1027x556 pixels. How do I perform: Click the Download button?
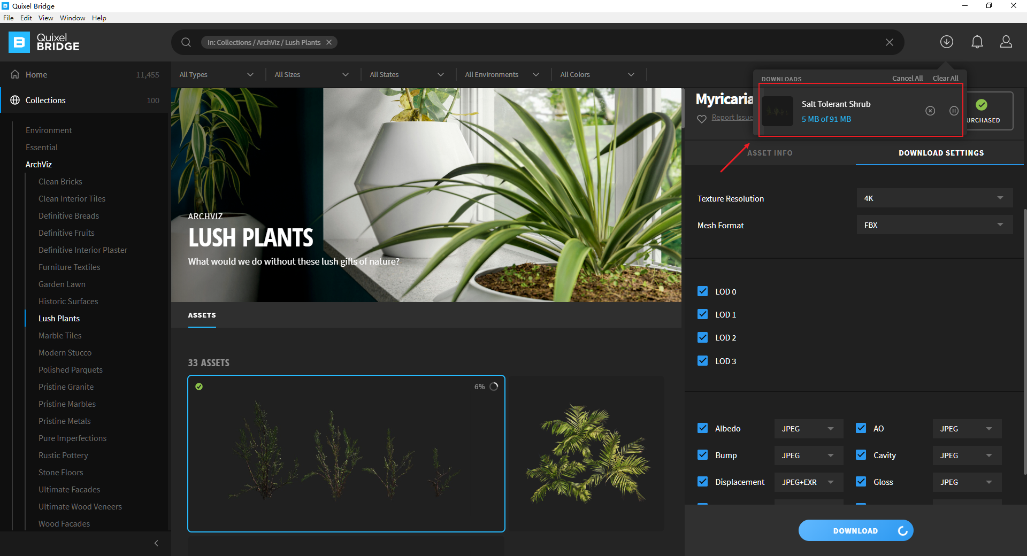pos(856,530)
